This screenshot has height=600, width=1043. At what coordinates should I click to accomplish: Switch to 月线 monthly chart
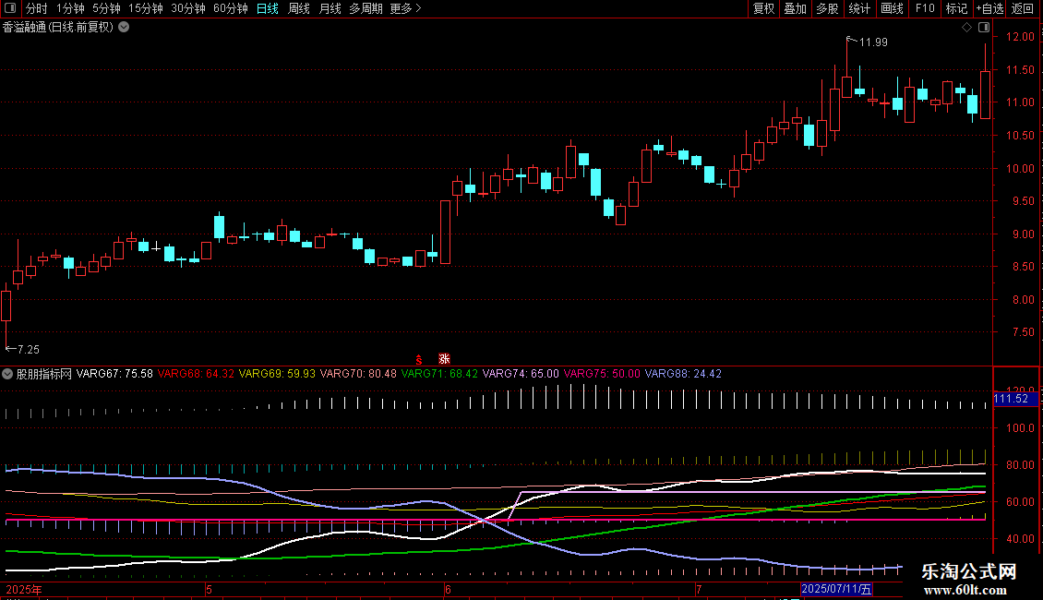330,8
